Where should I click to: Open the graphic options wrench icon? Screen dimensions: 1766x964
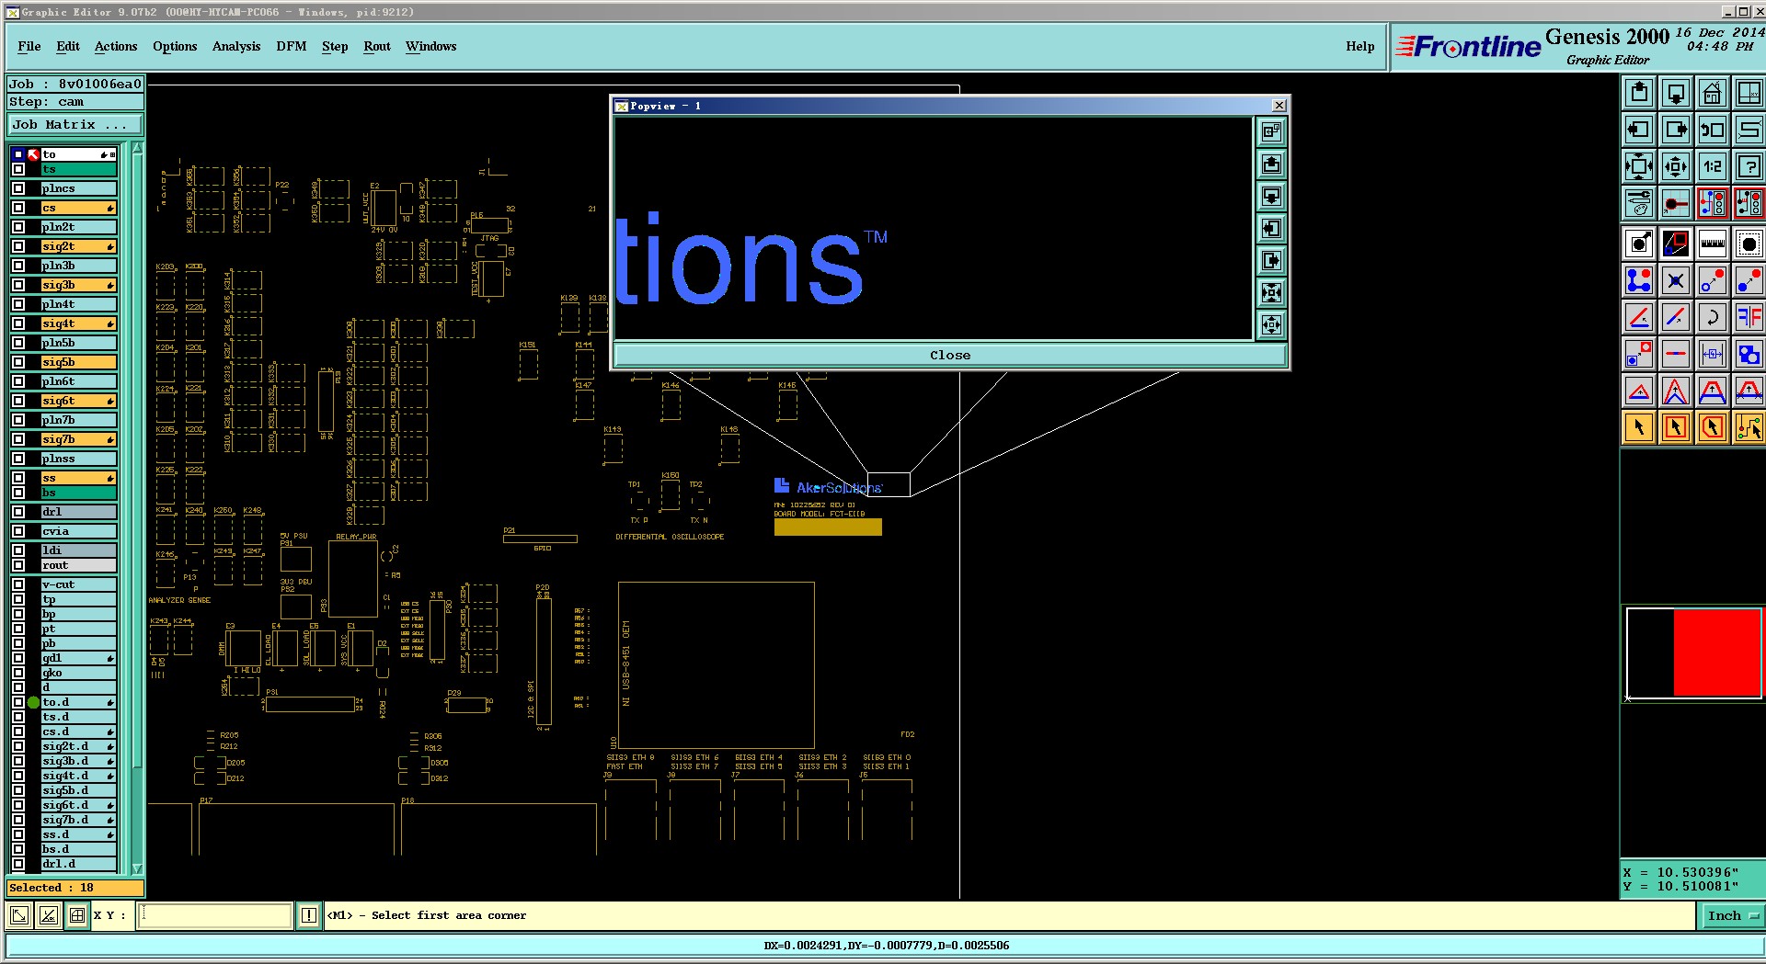click(x=1639, y=203)
